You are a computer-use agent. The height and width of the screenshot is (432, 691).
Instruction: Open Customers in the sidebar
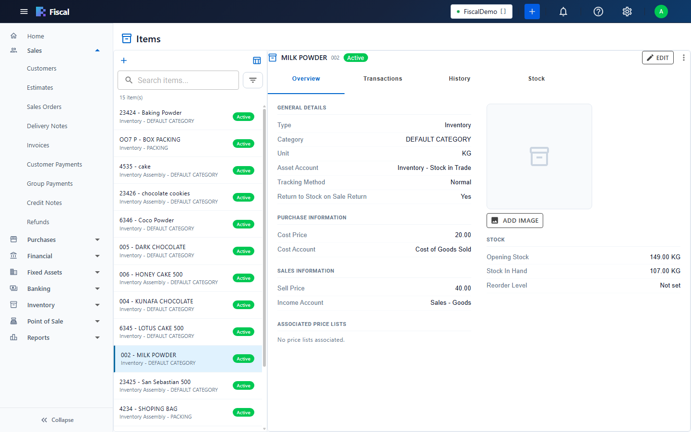pyautogui.click(x=42, y=69)
